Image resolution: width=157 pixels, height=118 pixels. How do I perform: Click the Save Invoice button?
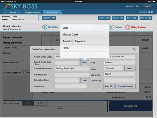tap(146, 18)
